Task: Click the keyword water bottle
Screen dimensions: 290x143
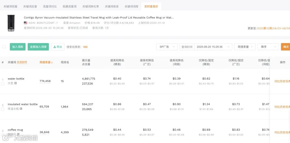Action: click(x=16, y=79)
